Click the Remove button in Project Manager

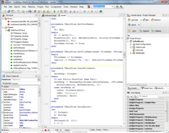click(156, 20)
